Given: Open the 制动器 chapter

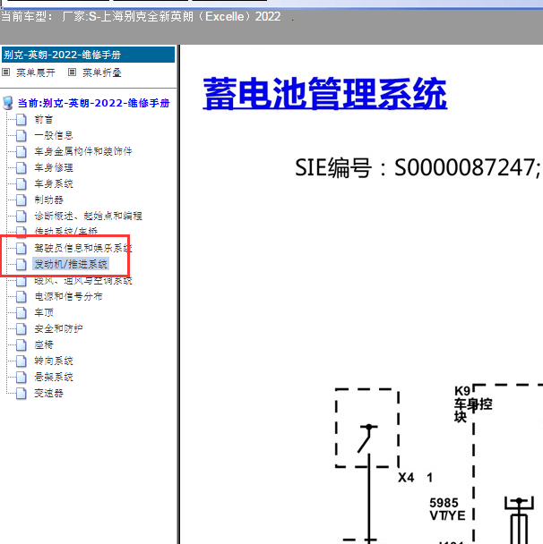Looking at the screenshot, I should click(48, 200).
